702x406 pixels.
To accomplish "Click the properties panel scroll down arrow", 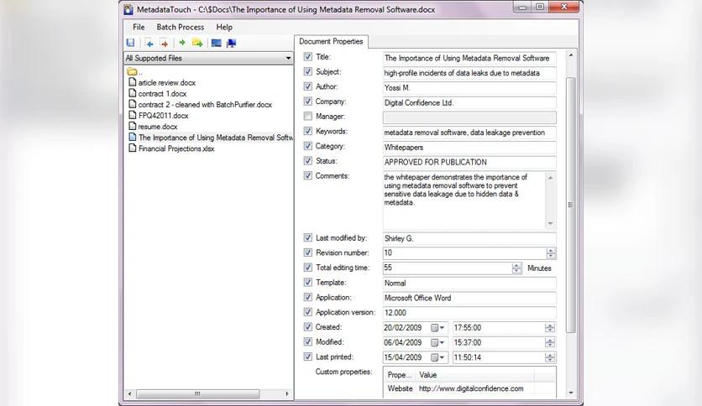I will point(571,393).
